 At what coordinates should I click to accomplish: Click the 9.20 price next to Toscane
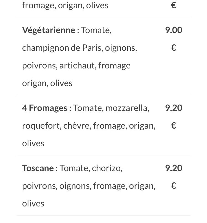[x=174, y=168]
